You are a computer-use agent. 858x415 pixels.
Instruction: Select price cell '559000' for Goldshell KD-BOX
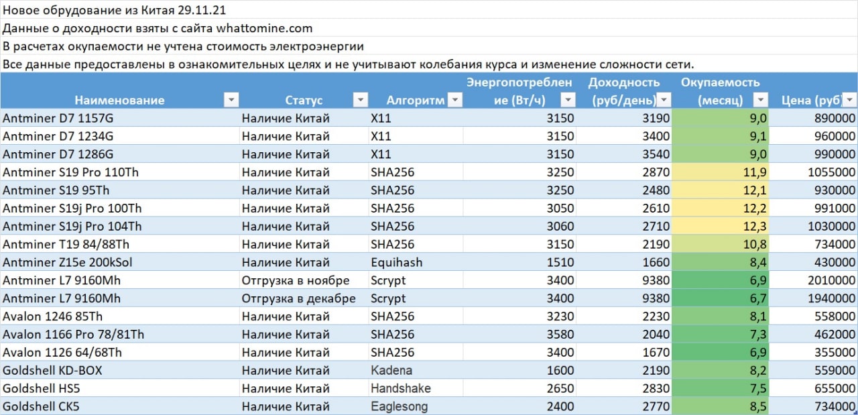(x=814, y=371)
